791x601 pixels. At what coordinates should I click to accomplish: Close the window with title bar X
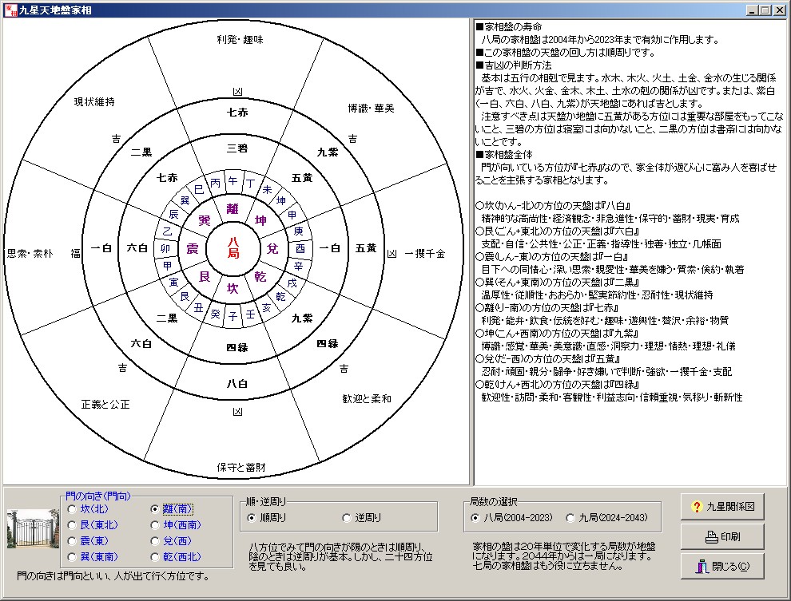click(x=781, y=10)
